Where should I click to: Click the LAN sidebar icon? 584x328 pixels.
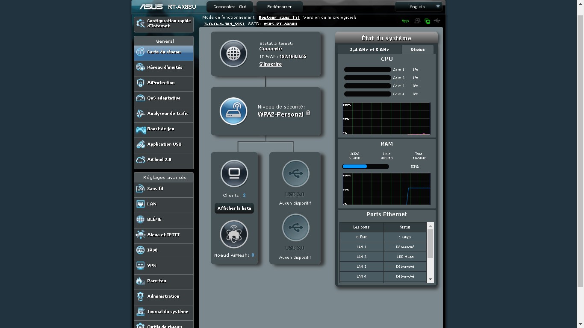click(x=140, y=204)
